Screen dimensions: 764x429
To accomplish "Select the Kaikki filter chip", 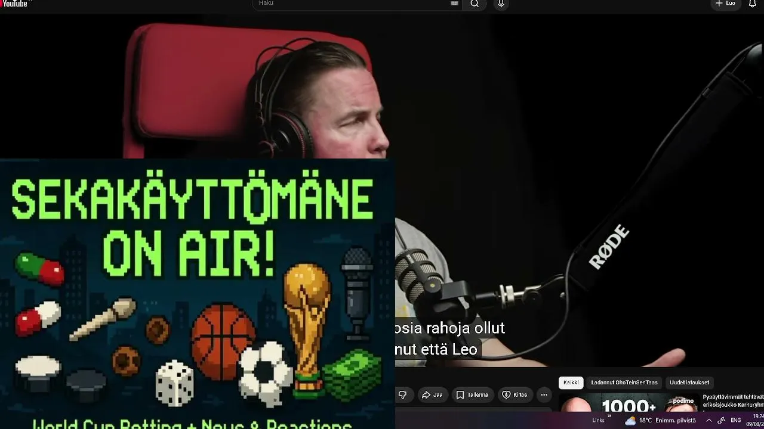I will (571, 383).
